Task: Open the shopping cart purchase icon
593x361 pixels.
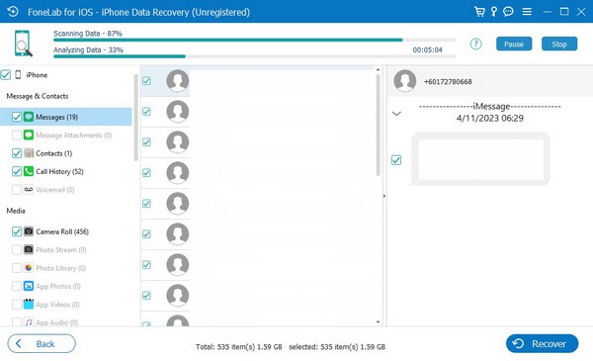Action: coord(479,12)
